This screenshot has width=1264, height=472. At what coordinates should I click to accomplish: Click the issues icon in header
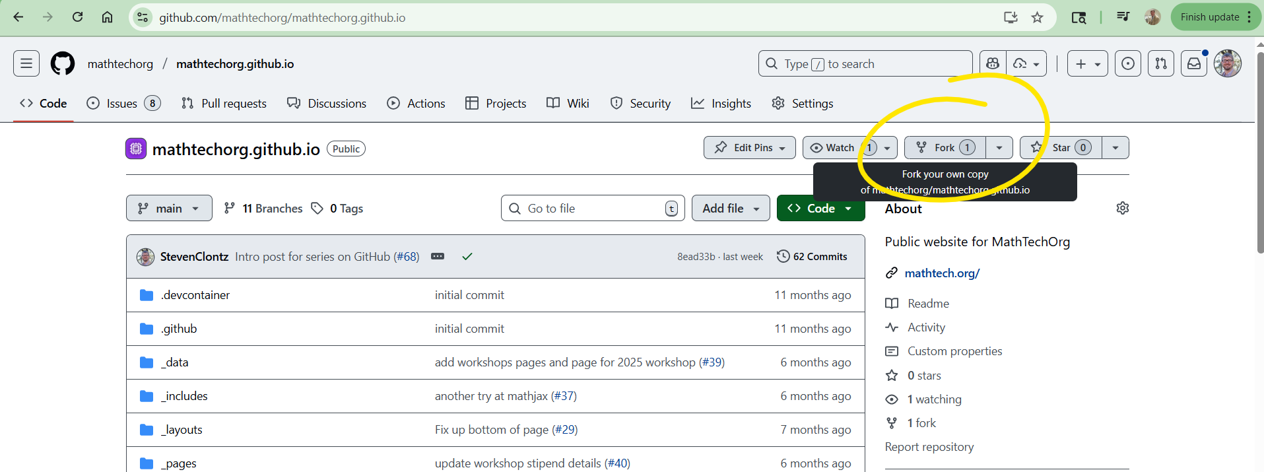(x=1128, y=64)
